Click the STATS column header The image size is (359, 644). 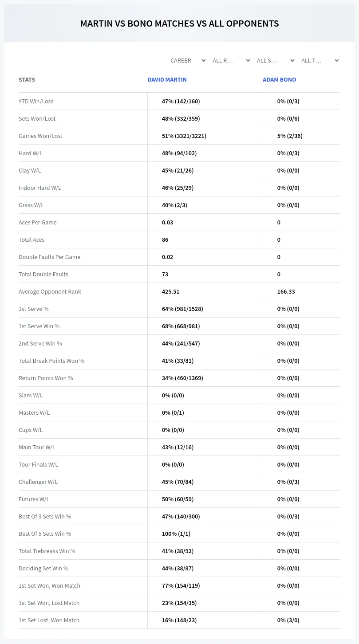point(27,80)
